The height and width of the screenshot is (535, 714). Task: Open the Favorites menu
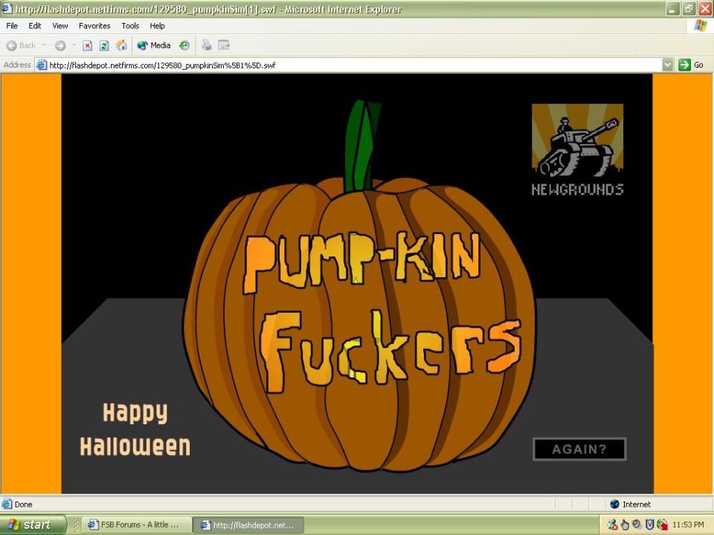(x=94, y=26)
